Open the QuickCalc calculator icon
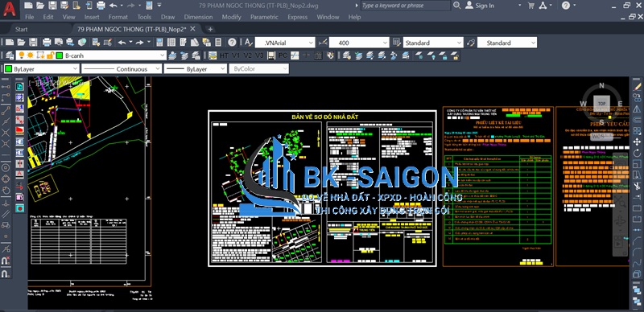Viewport: 644px width, 312px height. pos(218,43)
